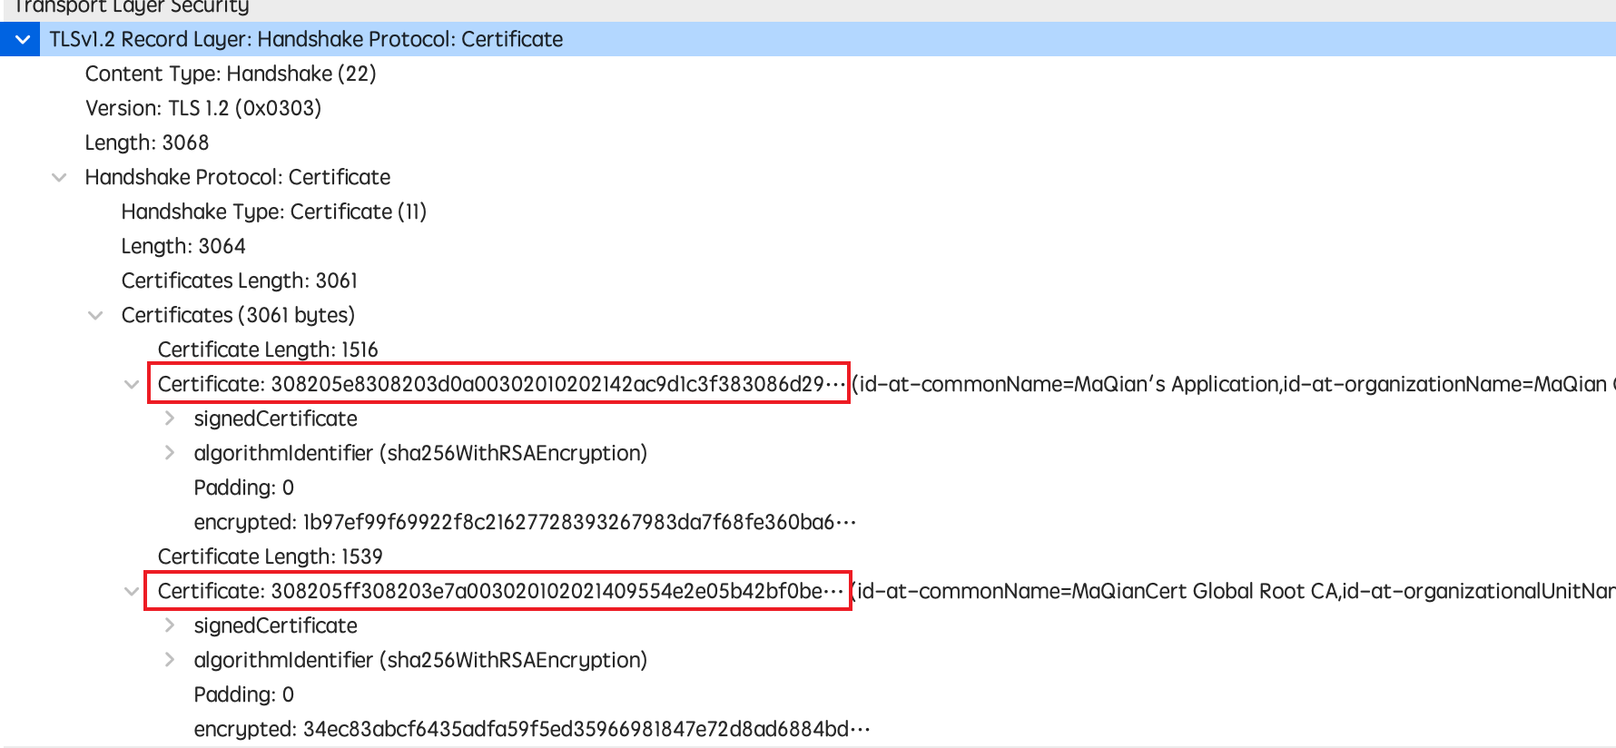Select 'Version: TLS 1.2 (0x0303)' row
This screenshot has height=748, width=1616.
coord(203,108)
